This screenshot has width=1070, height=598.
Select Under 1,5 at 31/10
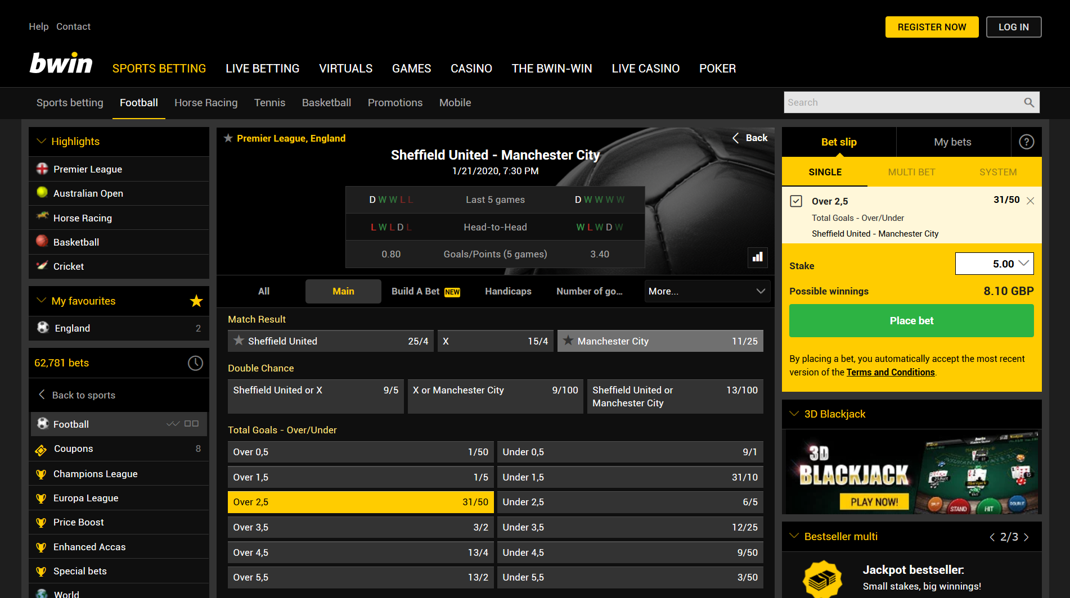tap(630, 477)
